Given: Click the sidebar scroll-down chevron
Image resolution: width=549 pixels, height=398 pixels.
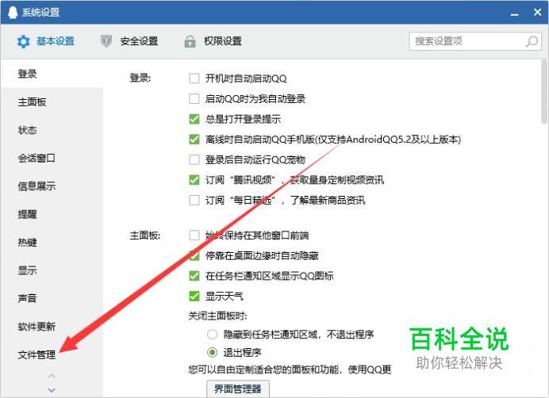Looking at the screenshot, I should click(52, 390).
